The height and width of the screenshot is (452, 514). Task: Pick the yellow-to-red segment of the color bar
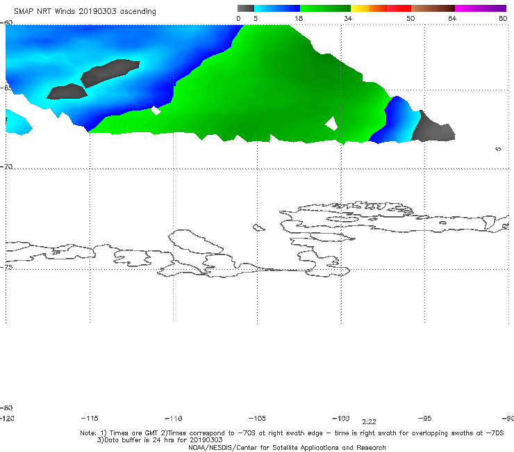coord(381,8)
